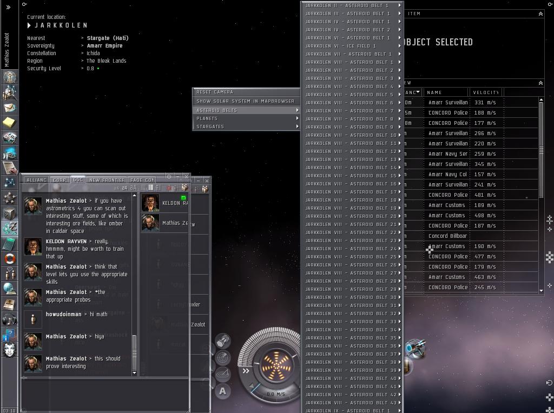The image size is (554, 413).
Task: Open the star map icon
Action: (10, 183)
